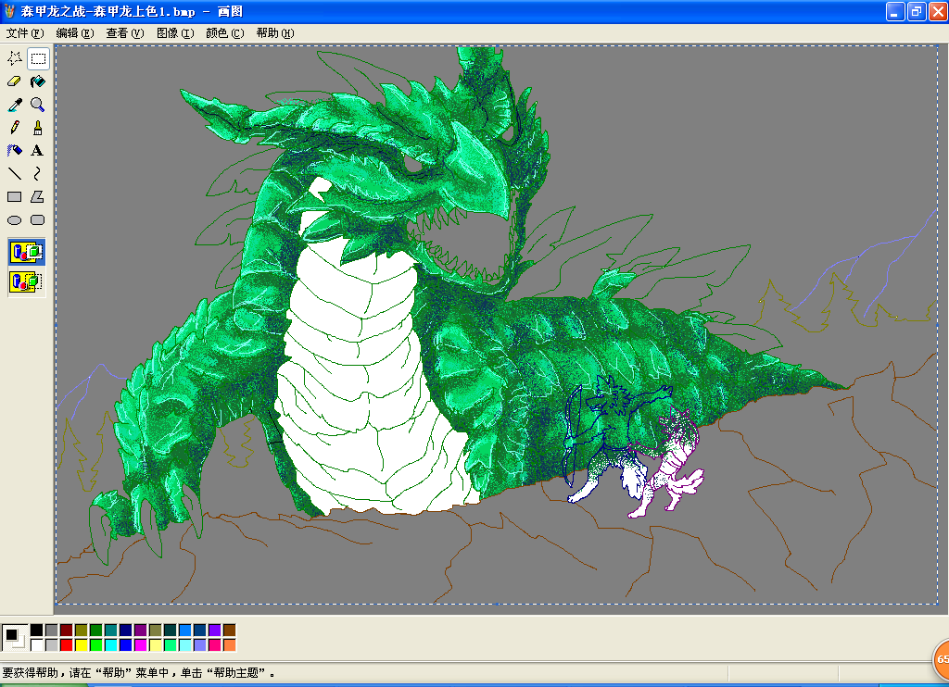The height and width of the screenshot is (687, 949).
Task: Select the teal palette swatch
Action: (x=111, y=631)
